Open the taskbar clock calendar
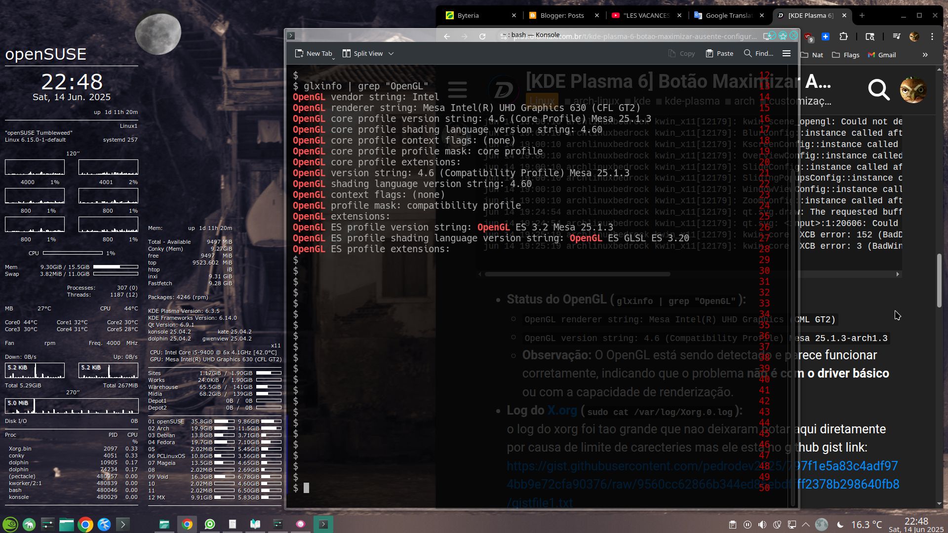 click(916, 525)
